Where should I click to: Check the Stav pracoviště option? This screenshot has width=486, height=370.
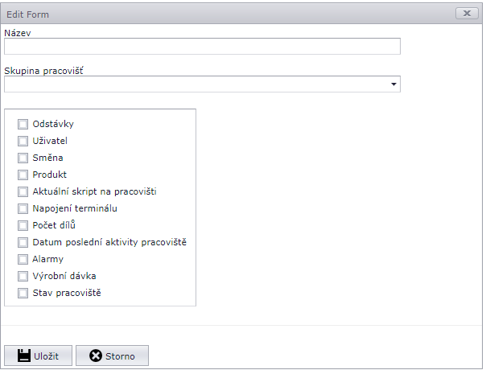click(x=23, y=293)
